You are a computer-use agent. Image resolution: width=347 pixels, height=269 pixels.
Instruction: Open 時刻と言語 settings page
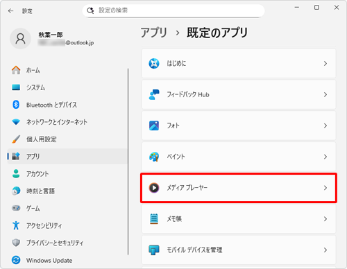pos(67,191)
